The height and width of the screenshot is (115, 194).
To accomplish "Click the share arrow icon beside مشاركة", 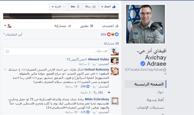I will tap(70, 26).
